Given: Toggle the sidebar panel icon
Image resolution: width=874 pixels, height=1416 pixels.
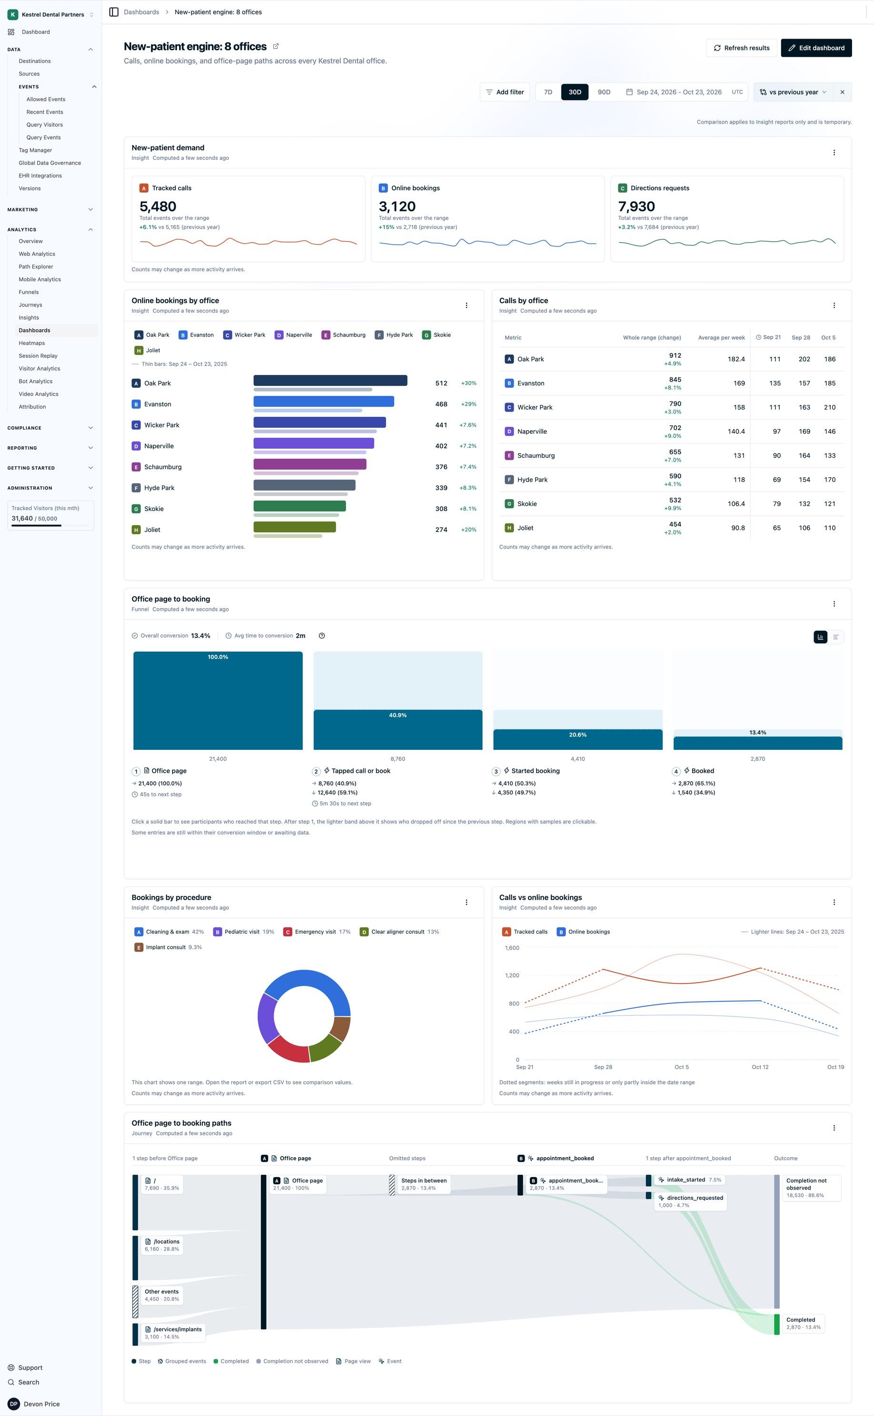Looking at the screenshot, I should pos(114,12).
